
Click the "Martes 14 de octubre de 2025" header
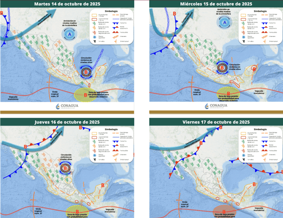click(68, 4)
